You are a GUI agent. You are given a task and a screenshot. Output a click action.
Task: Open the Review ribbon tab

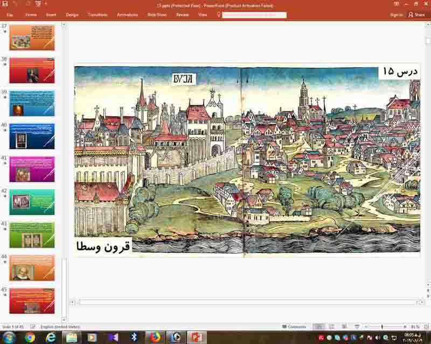click(183, 15)
